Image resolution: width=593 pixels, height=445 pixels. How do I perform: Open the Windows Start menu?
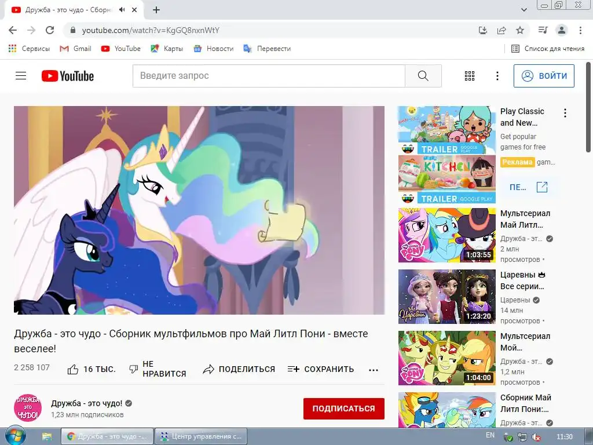tap(15, 436)
